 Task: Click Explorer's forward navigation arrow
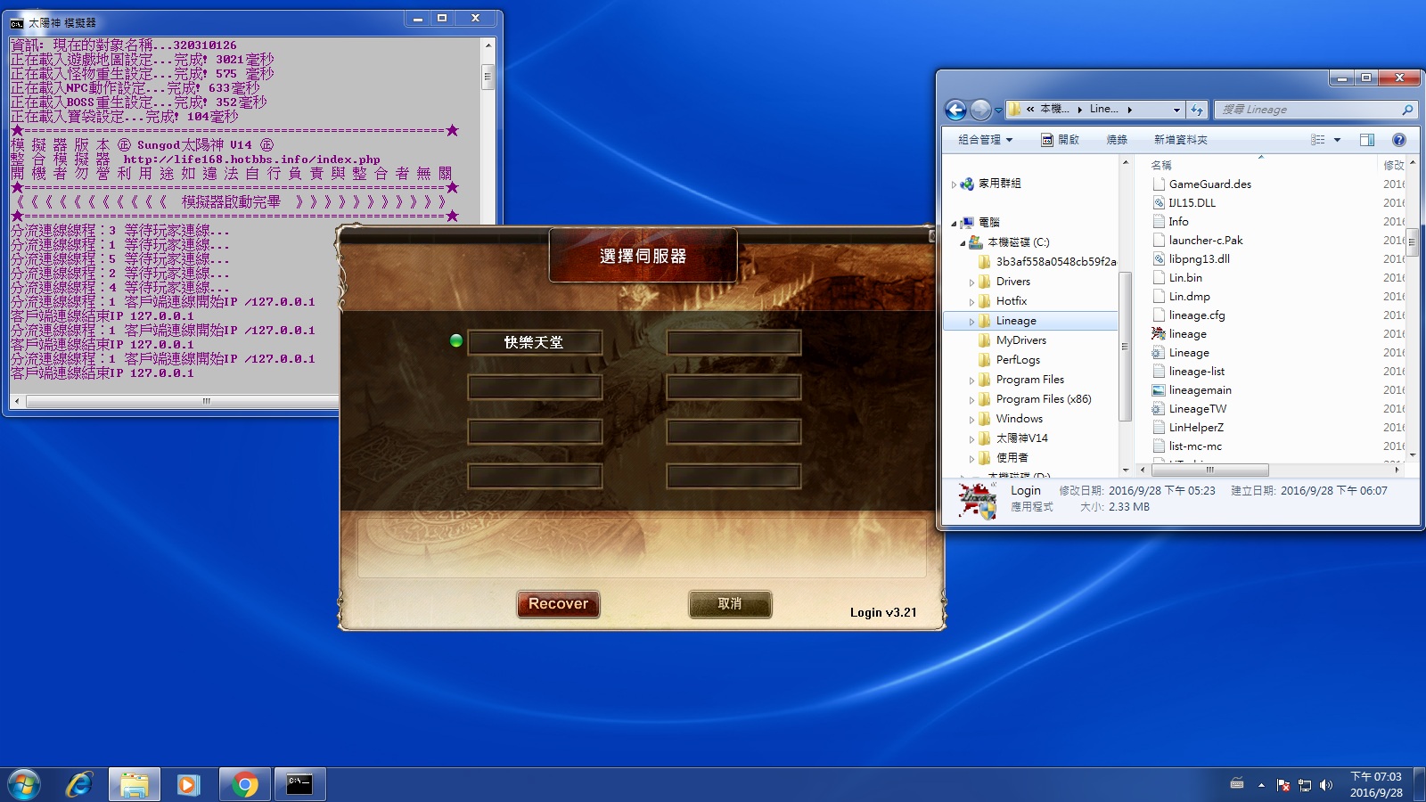(980, 110)
